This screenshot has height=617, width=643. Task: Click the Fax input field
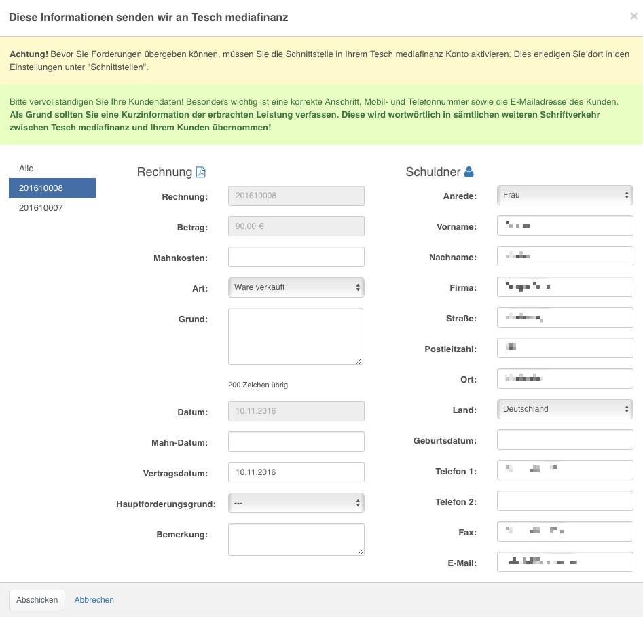[x=565, y=531]
